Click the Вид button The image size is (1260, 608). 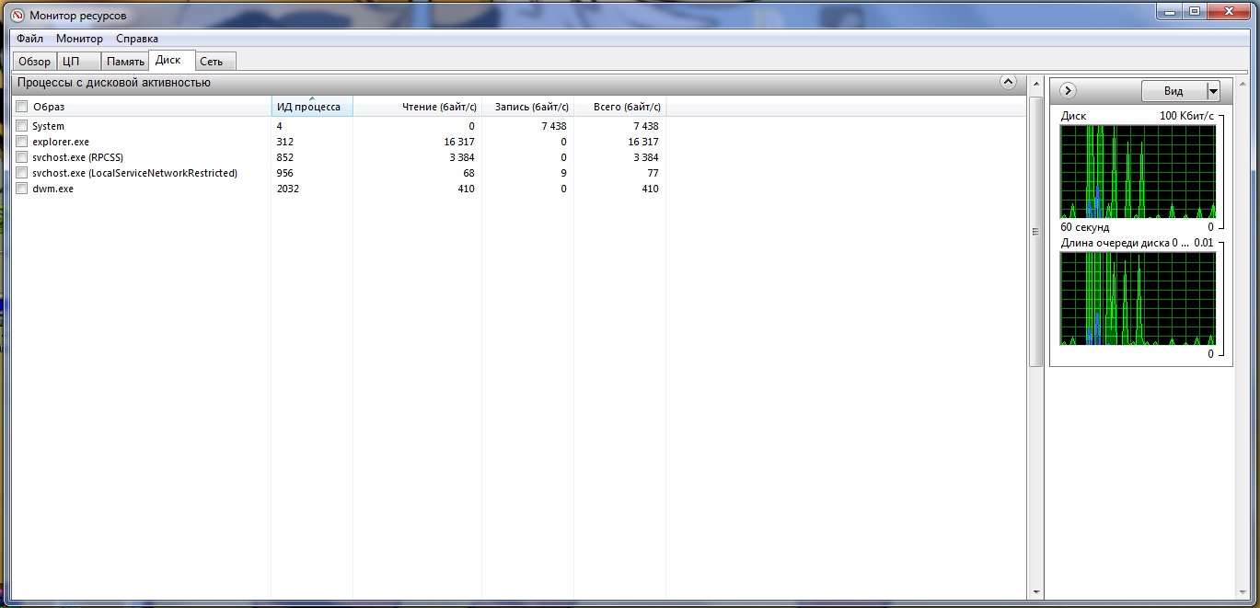click(x=1173, y=91)
